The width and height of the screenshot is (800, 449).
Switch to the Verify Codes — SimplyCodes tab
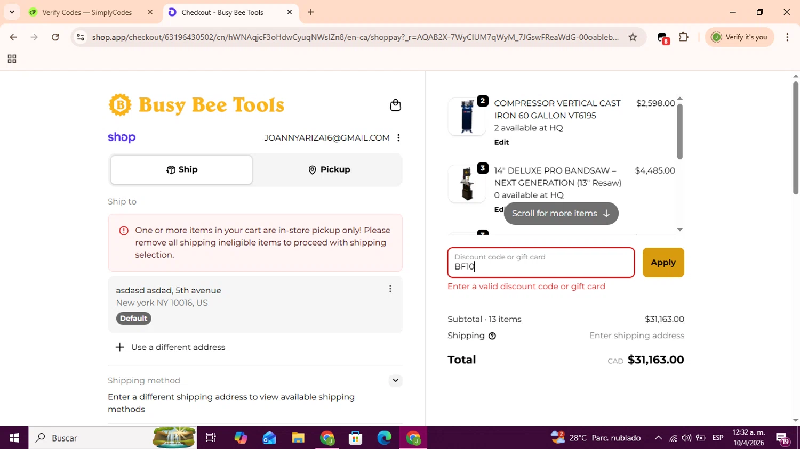pyautogui.click(x=92, y=12)
